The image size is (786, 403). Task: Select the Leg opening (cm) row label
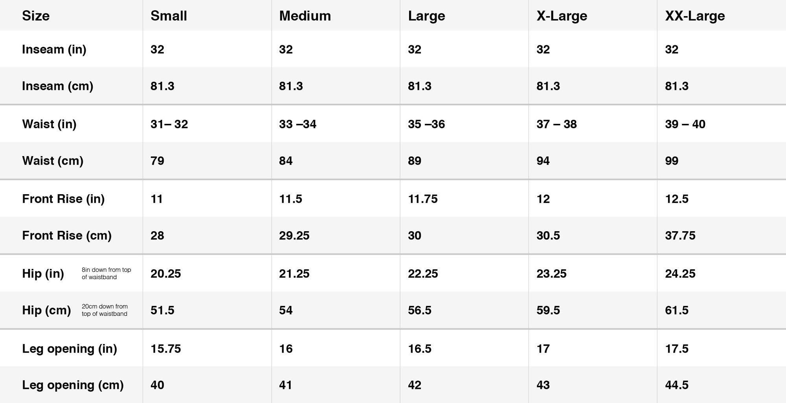click(x=73, y=385)
